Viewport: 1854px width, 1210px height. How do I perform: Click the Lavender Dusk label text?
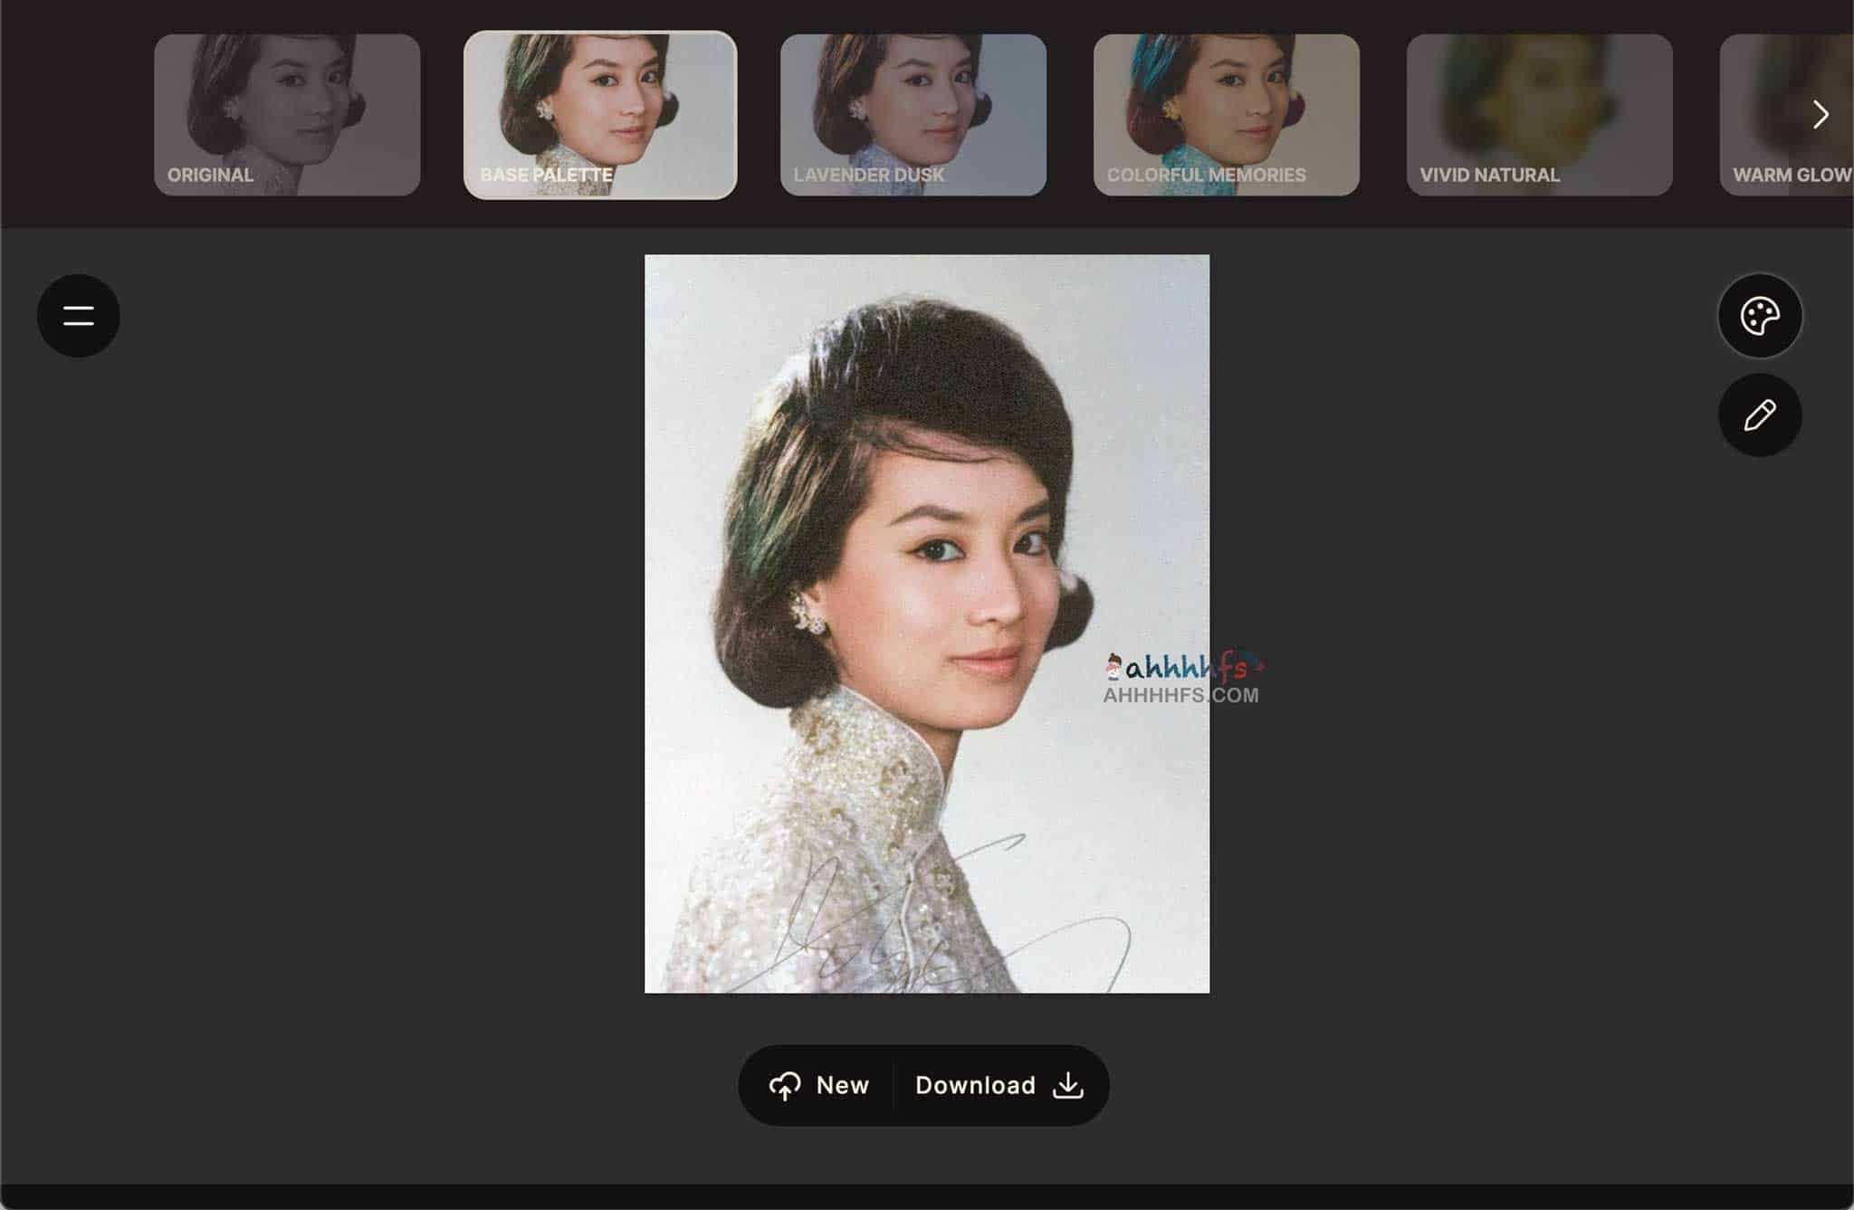[x=868, y=175]
